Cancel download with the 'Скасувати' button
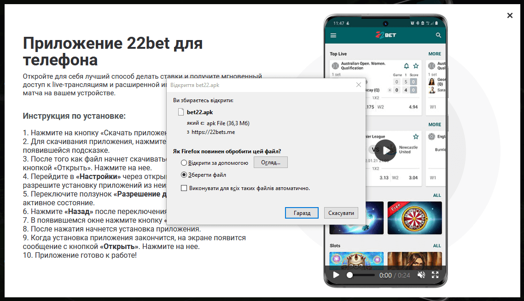Image resolution: width=524 pixels, height=301 pixels. 341,213
